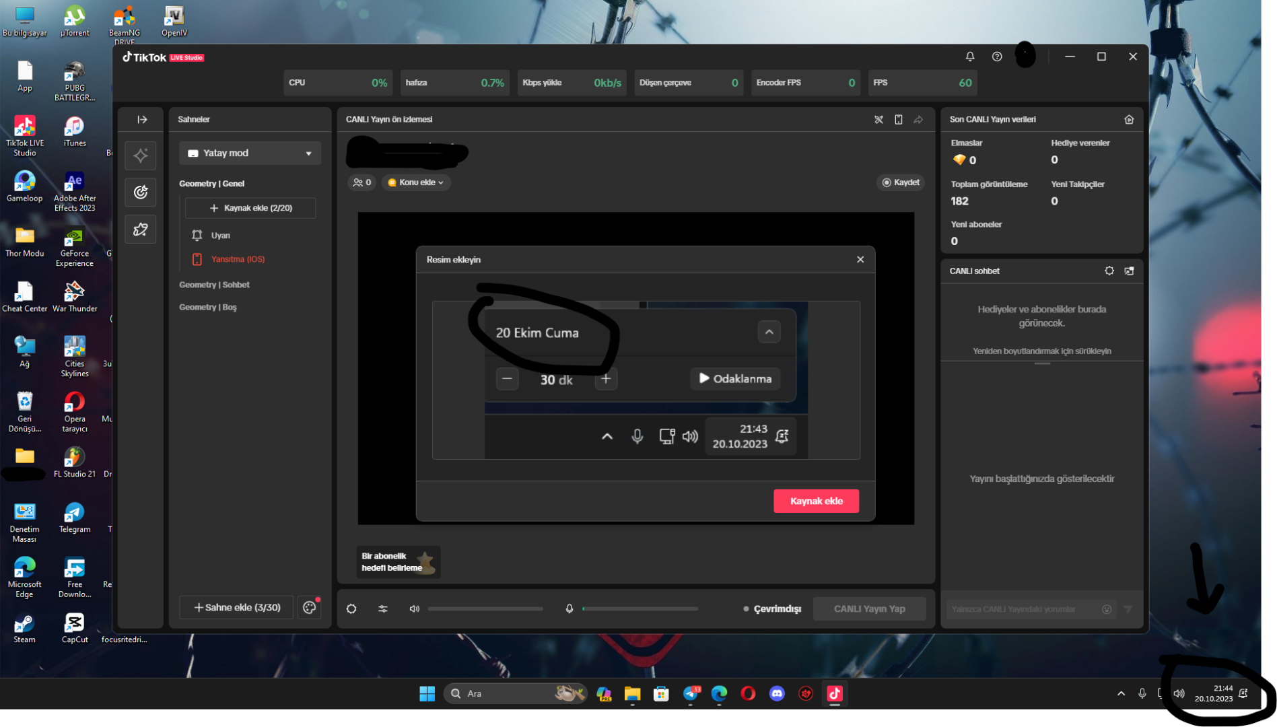Open the sparkle effects tool in sidebar
Image resolution: width=1277 pixels, height=727 pixels.
click(x=141, y=155)
